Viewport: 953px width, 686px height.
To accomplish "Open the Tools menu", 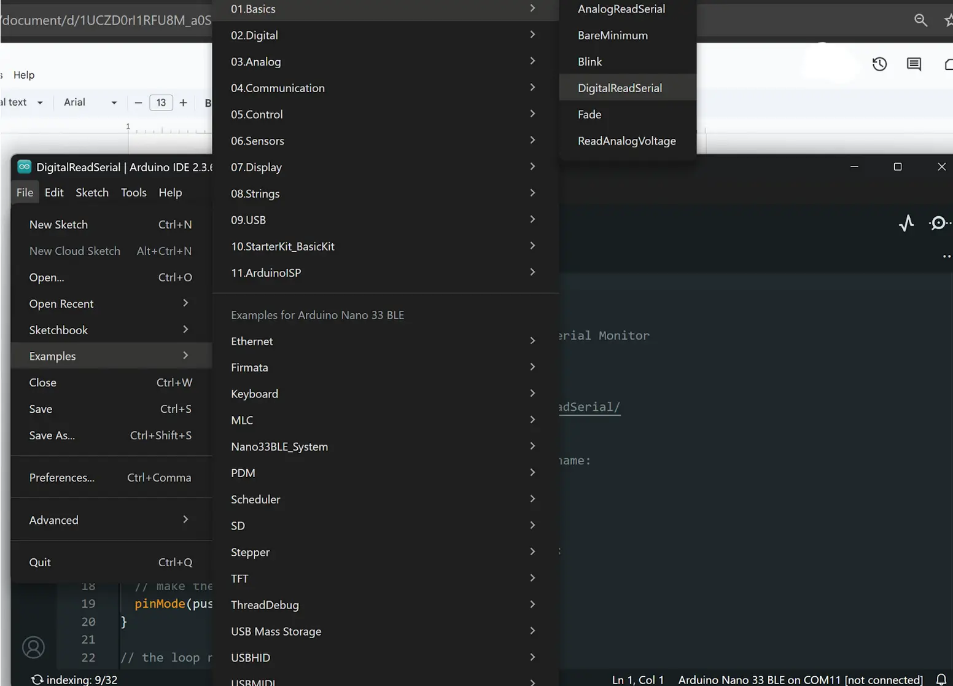I will (x=134, y=192).
